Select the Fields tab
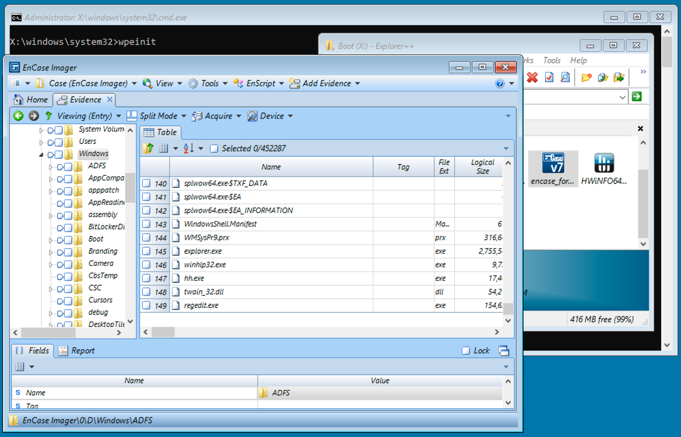The height and width of the screenshot is (437, 681). 32,351
